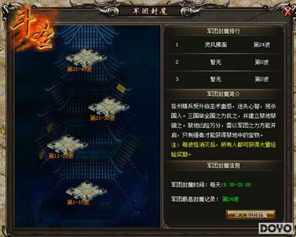
Task: Click the 进入军团封魔 button
Action: coord(250,215)
